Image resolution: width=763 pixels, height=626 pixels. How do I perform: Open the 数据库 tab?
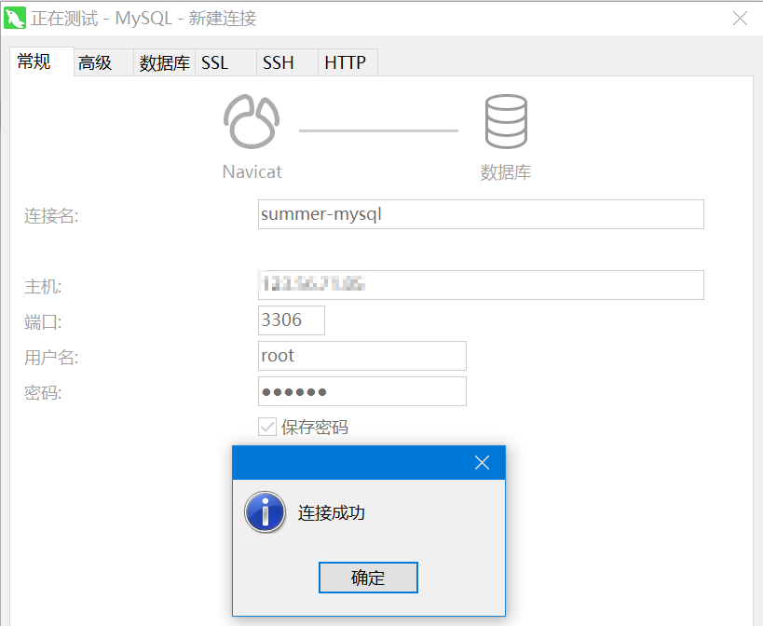[x=165, y=62]
